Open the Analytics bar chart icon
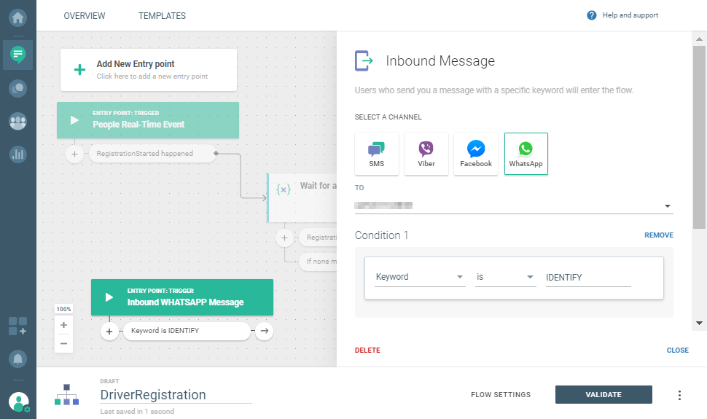 [x=17, y=154]
